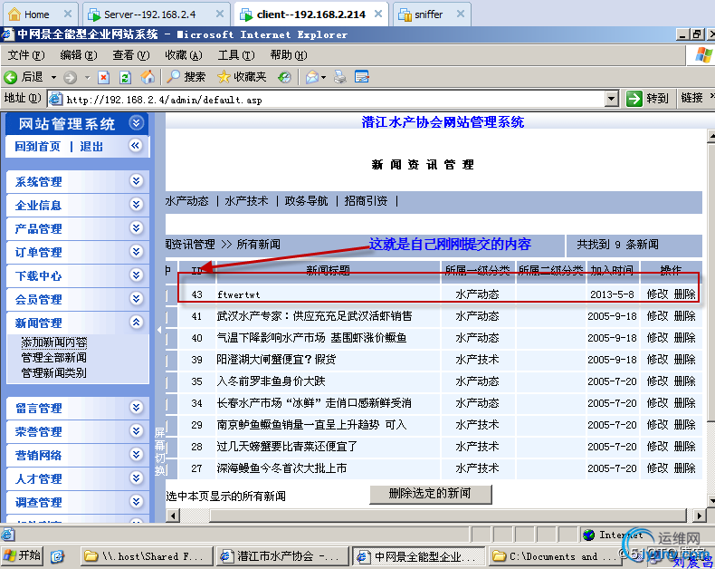Screen dimensions: 715x569
Task: Open the 工具(T) menu
Action: pos(235,55)
